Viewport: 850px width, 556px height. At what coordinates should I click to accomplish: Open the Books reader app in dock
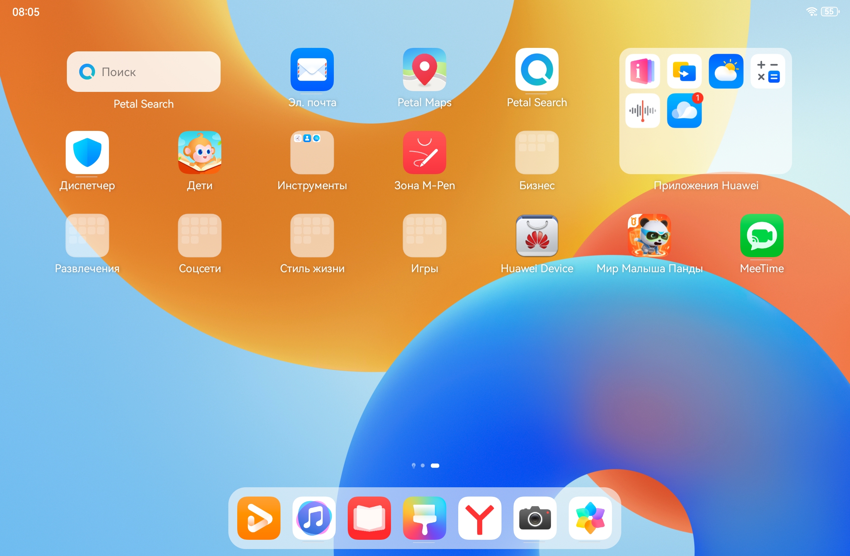pyautogui.click(x=369, y=518)
